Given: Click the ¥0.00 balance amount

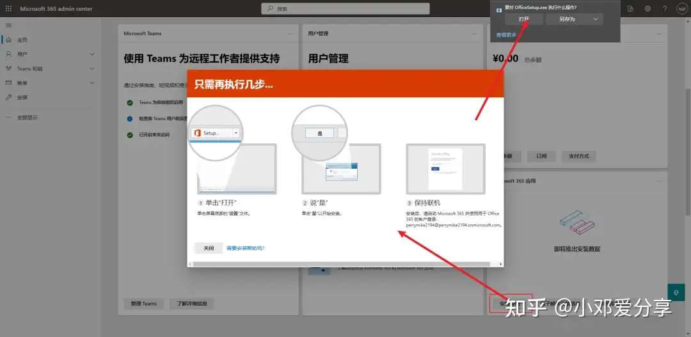Looking at the screenshot, I should click(x=505, y=58).
